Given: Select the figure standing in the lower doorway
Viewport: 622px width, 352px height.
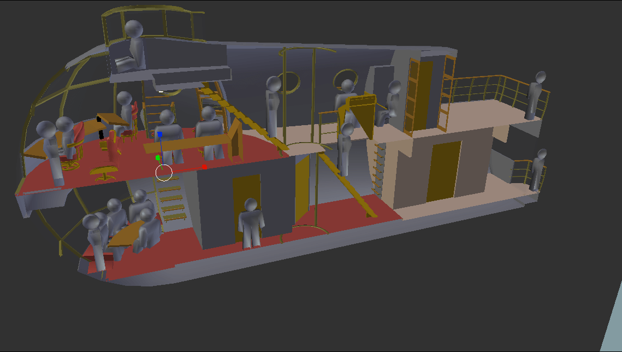Looking at the screenshot, I should 251,223.
